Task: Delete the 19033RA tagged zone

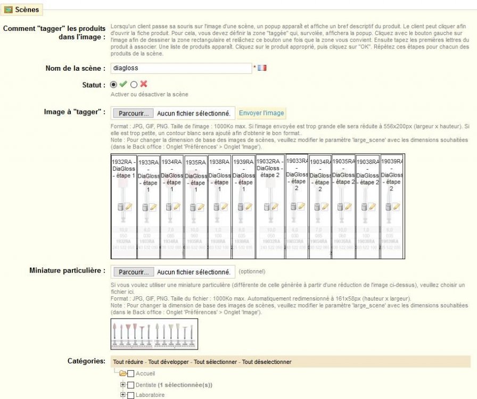Action: (x=293, y=206)
